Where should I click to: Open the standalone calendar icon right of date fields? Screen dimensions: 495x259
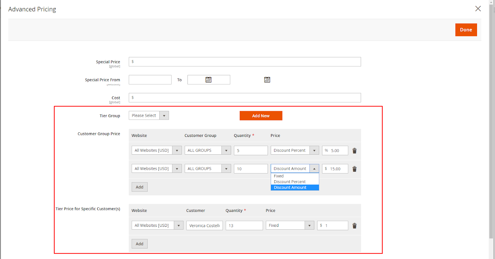point(267,80)
